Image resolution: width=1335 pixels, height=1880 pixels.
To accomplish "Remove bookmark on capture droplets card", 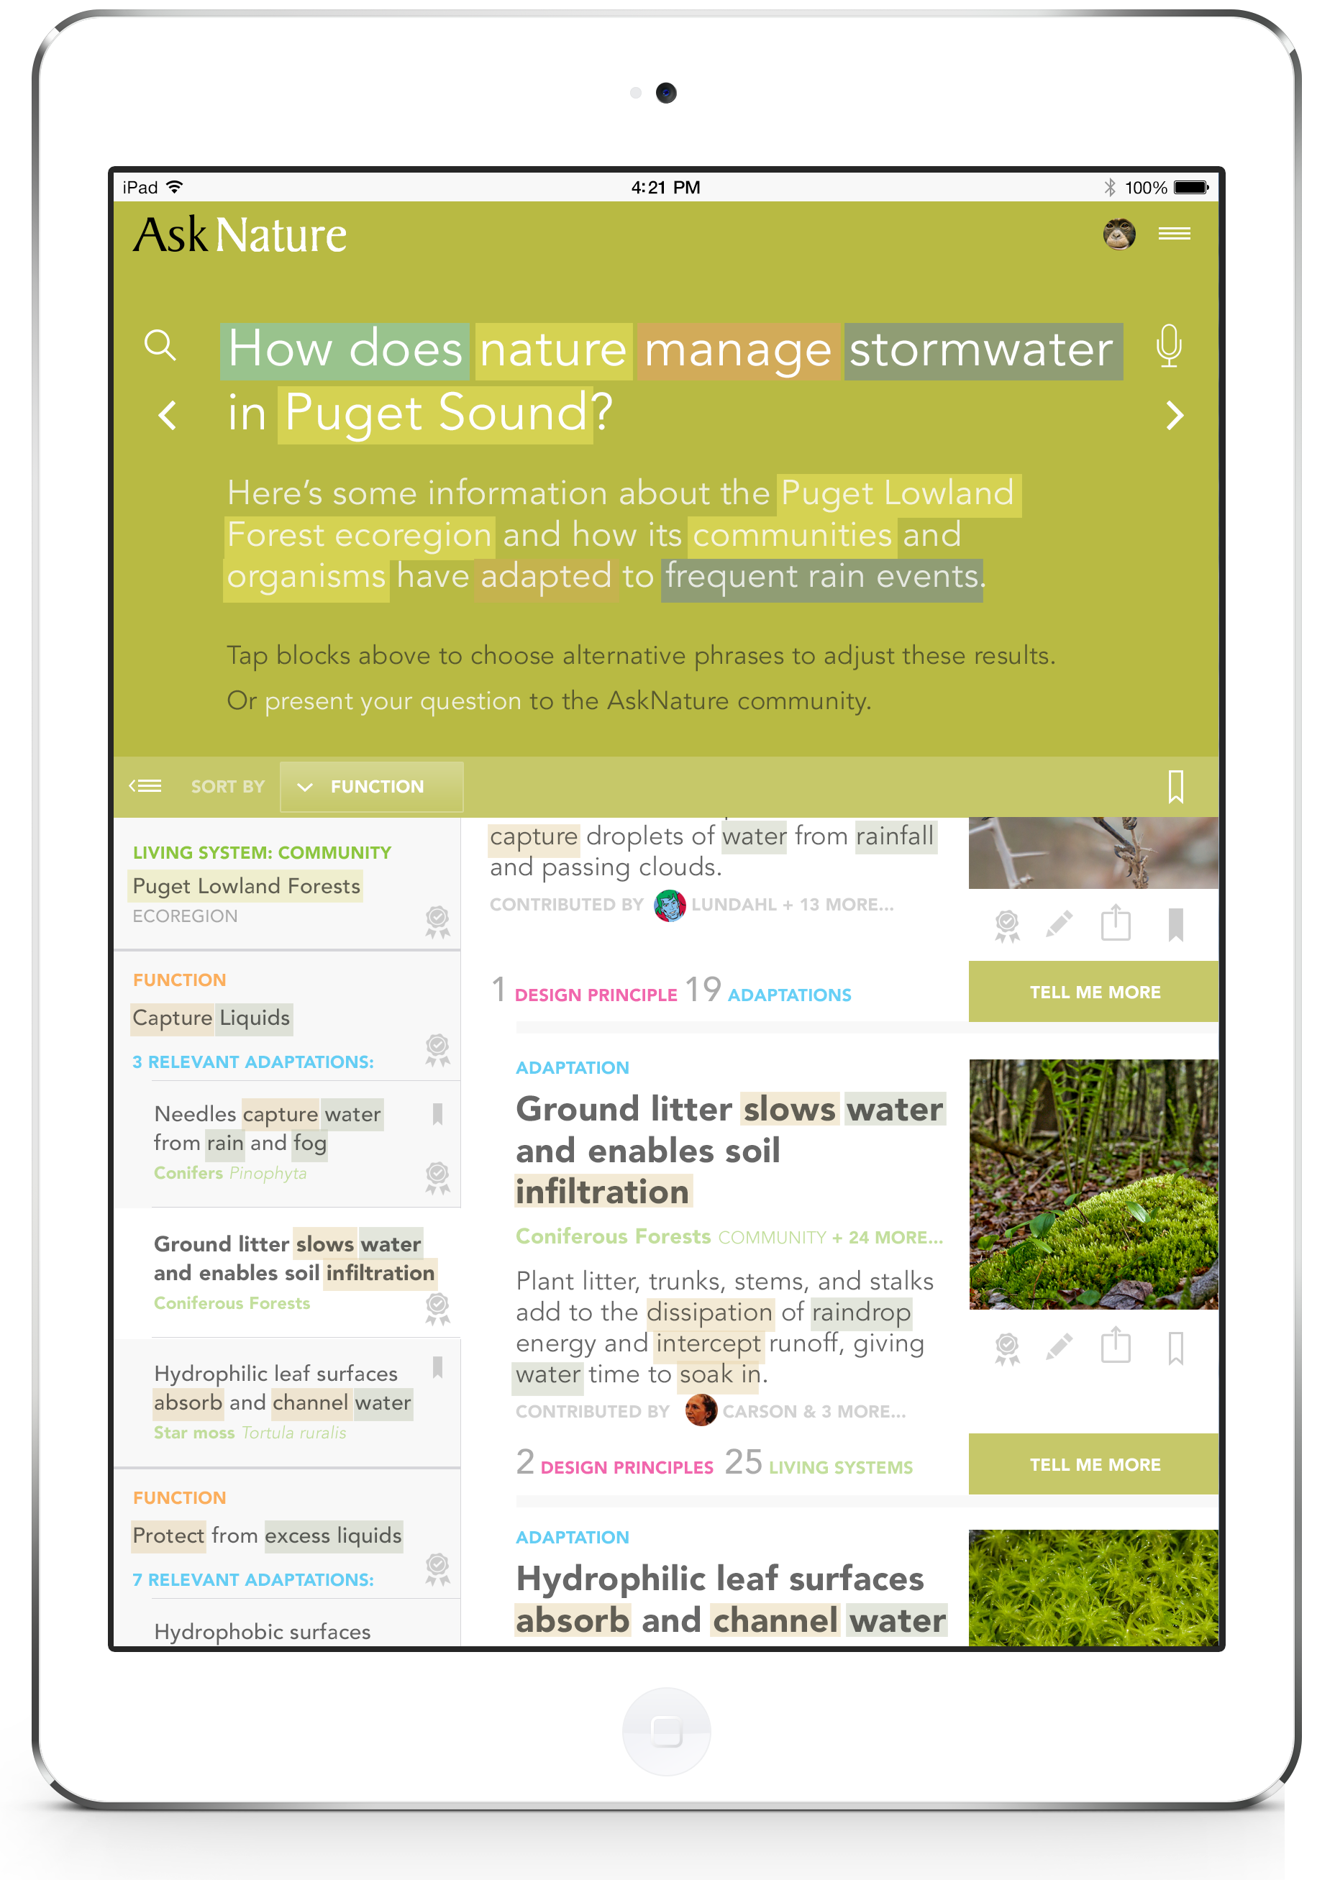I will (1175, 925).
